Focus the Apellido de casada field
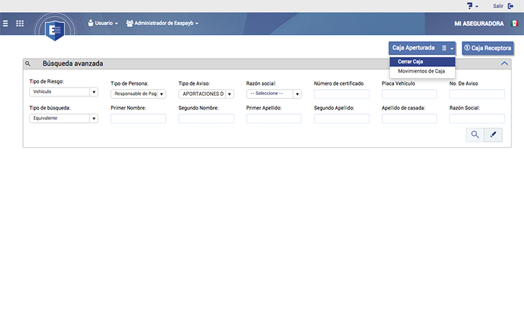Image resolution: width=524 pixels, height=322 pixels. pyautogui.click(x=409, y=119)
